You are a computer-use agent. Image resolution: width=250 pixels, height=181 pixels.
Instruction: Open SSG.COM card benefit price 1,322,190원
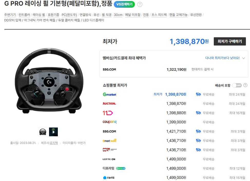(x=176, y=69)
